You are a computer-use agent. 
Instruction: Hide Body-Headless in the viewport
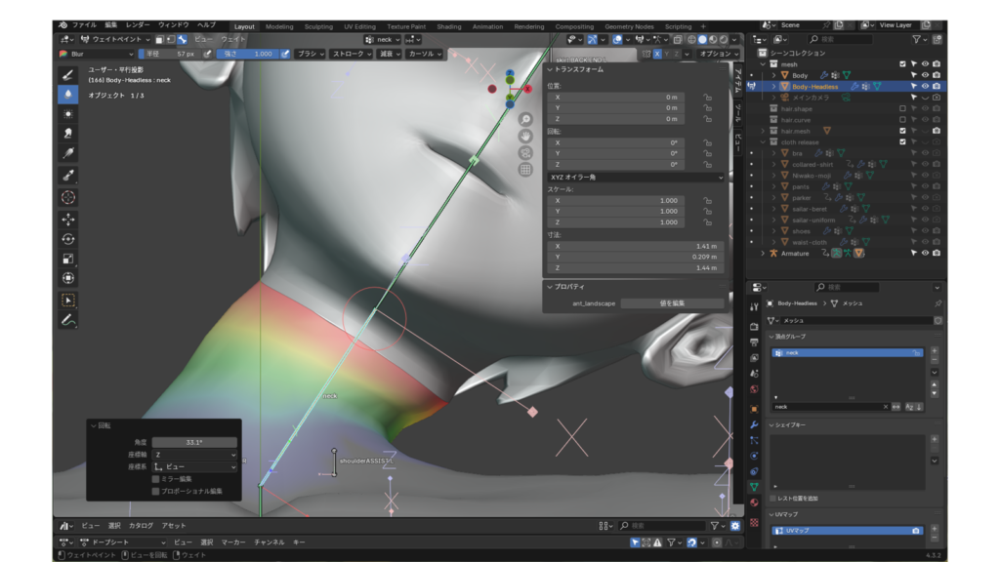pos(924,86)
